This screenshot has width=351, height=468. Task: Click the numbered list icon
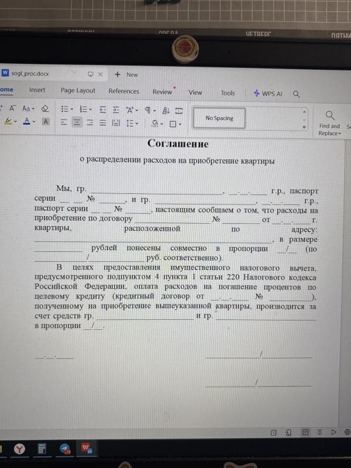tap(83, 110)
